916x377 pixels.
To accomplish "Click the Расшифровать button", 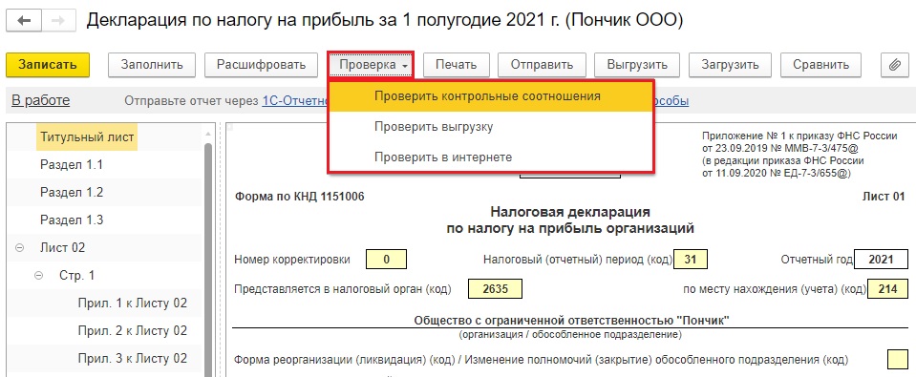I will tap(261, 65).
